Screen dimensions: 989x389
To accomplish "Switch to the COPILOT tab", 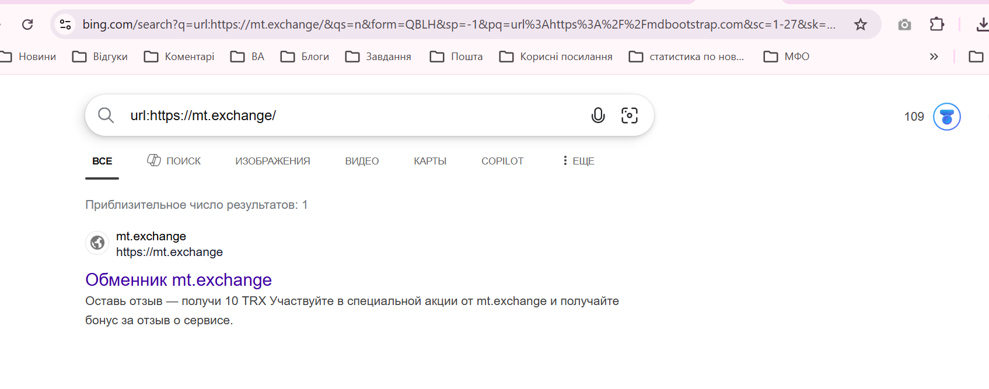I will click(x=502, y=161).
